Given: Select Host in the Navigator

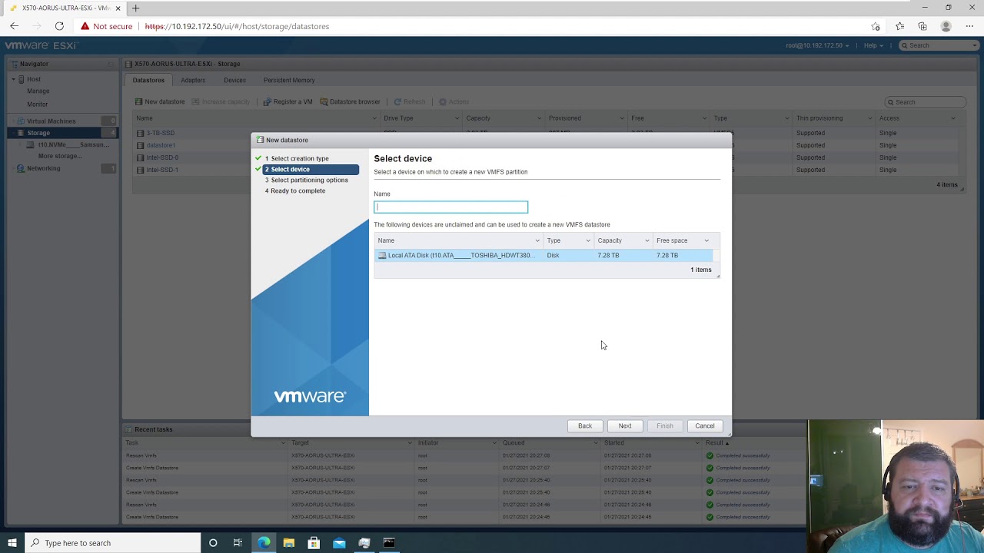Looking at the screenshot, I should click(x=34, y=79).
